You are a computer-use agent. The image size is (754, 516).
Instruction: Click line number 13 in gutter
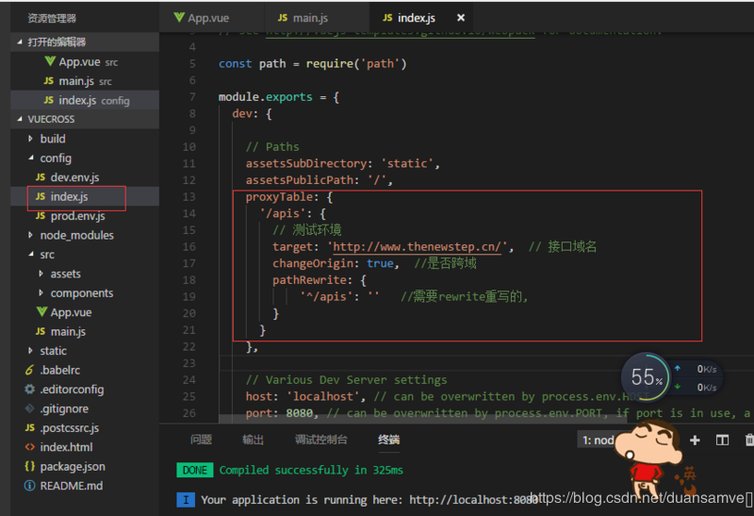click(189, 197)
